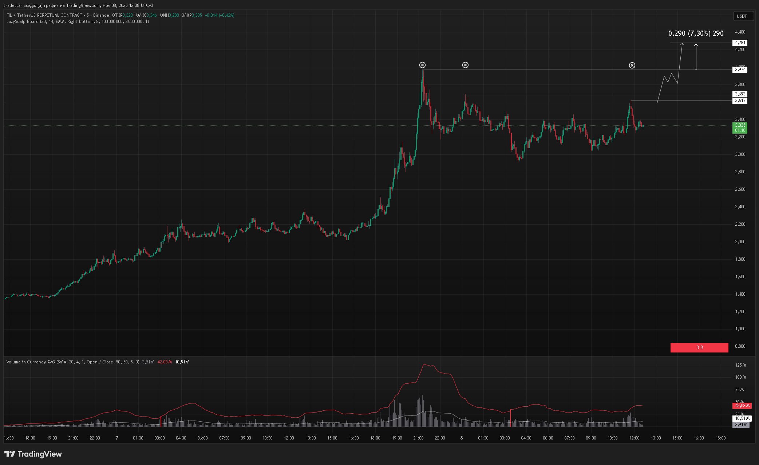Click the red 42,03M volume label
This screenshot has width=759, height=465.
(742, 406)
